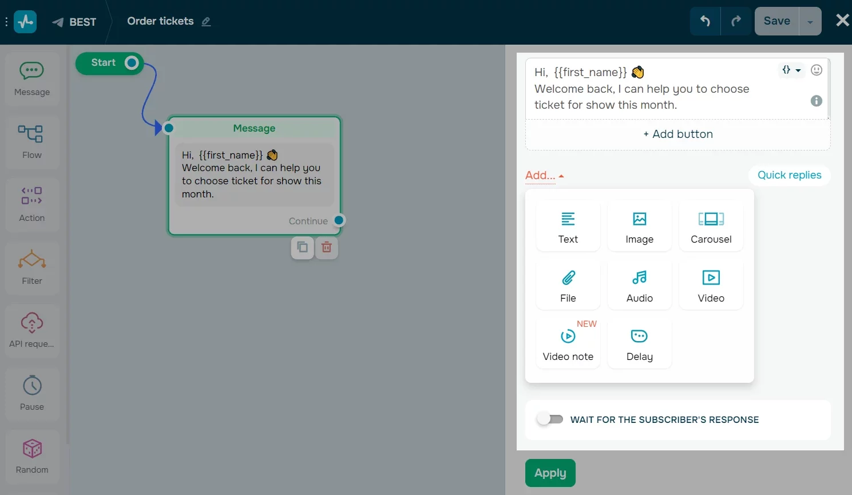The height and width of the screenshot is (495, 852).
Task: Click + Add button under message text
Action: (x=677, y=134)
